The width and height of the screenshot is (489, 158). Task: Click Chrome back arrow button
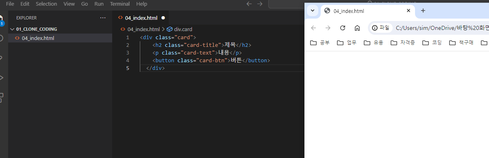313,28
